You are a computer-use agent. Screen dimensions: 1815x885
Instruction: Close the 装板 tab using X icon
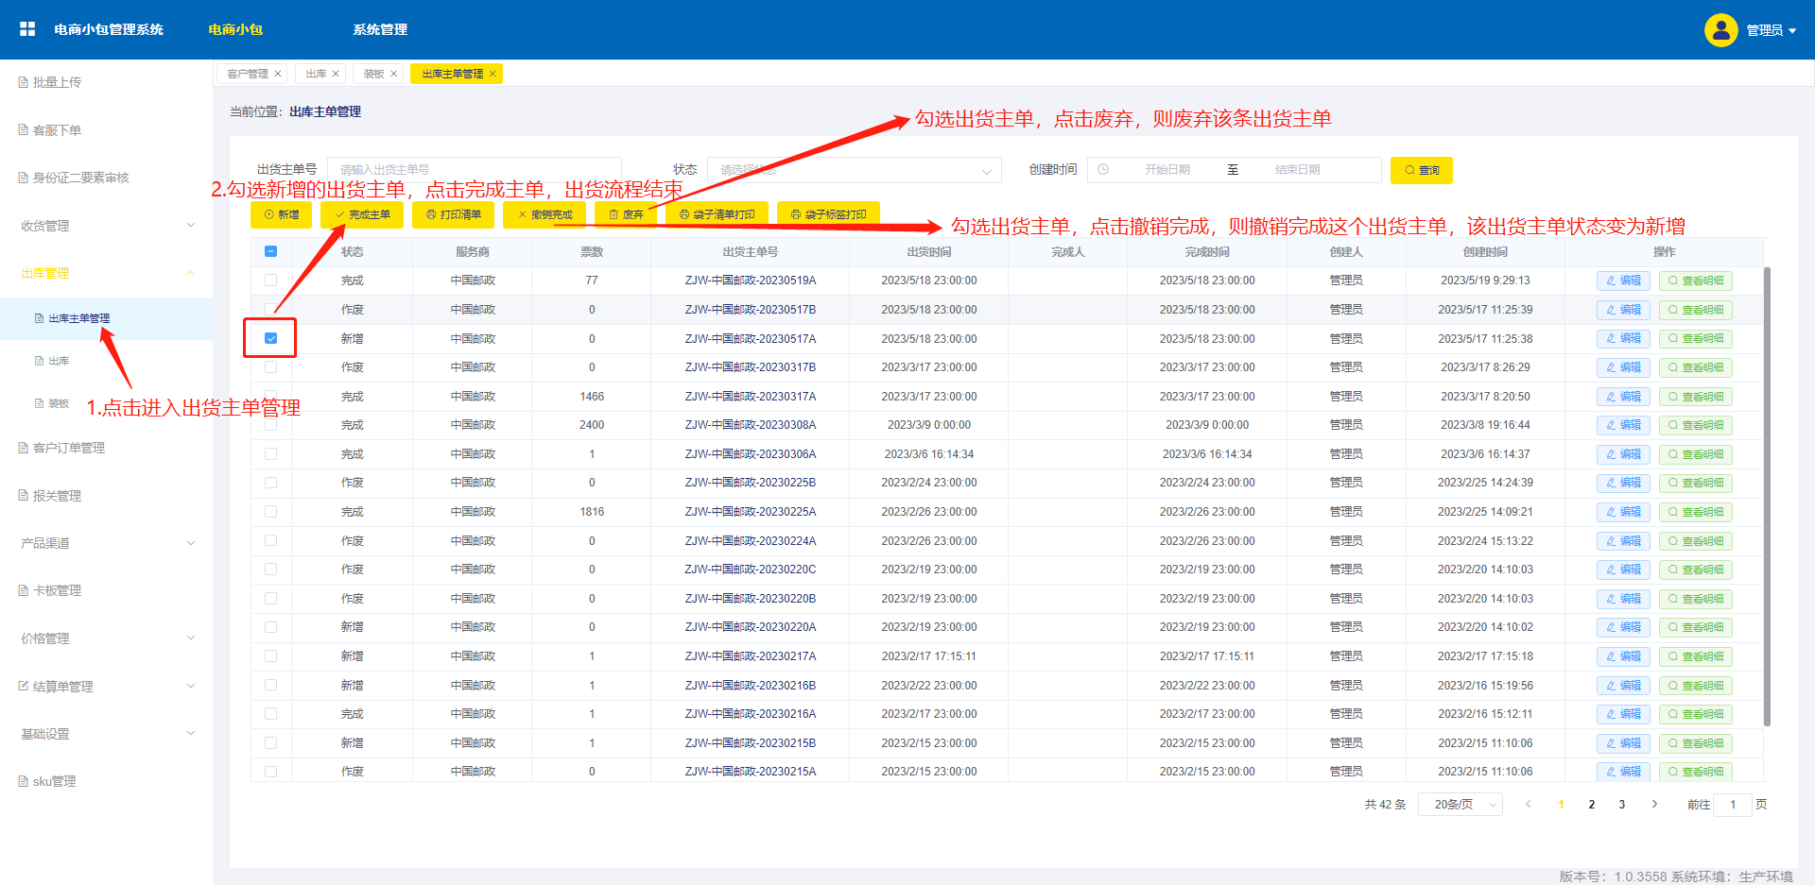[x=394, y=74]
